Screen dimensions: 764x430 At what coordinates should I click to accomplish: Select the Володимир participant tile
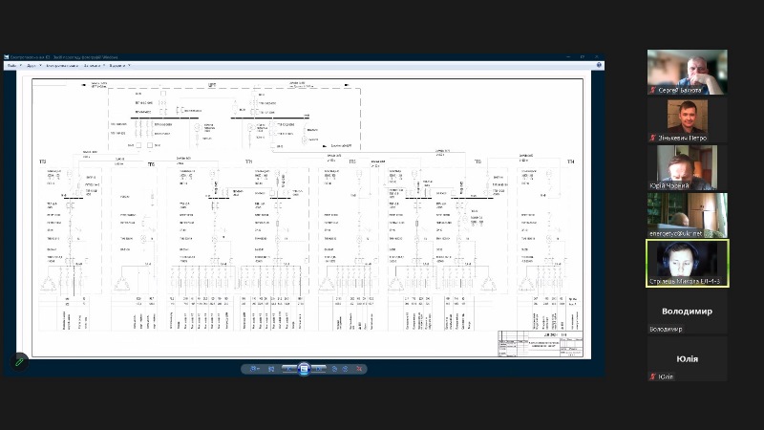pyautogui.click(x=687, y=311)
